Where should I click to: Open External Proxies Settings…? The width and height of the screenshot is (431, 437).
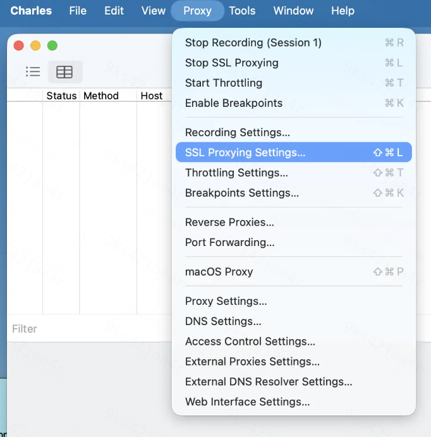pos(294,362)
